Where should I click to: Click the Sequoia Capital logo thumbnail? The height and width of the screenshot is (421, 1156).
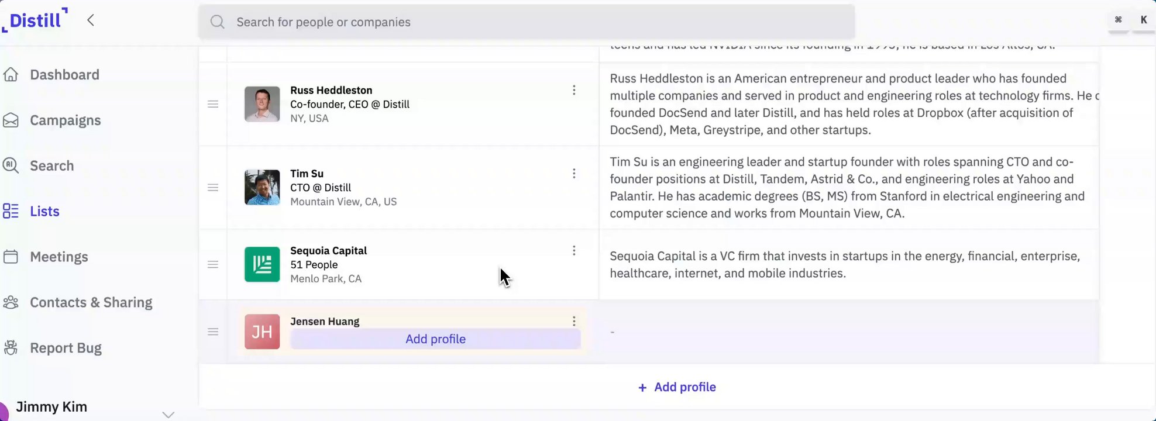pyautogui.click(x=262, y=265)
